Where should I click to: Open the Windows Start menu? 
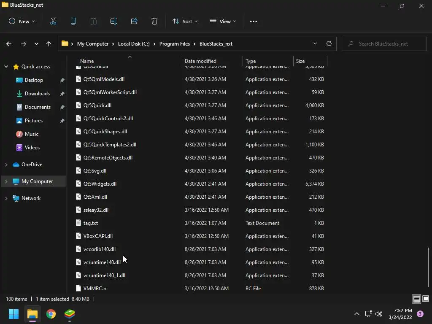pos(13,314)
